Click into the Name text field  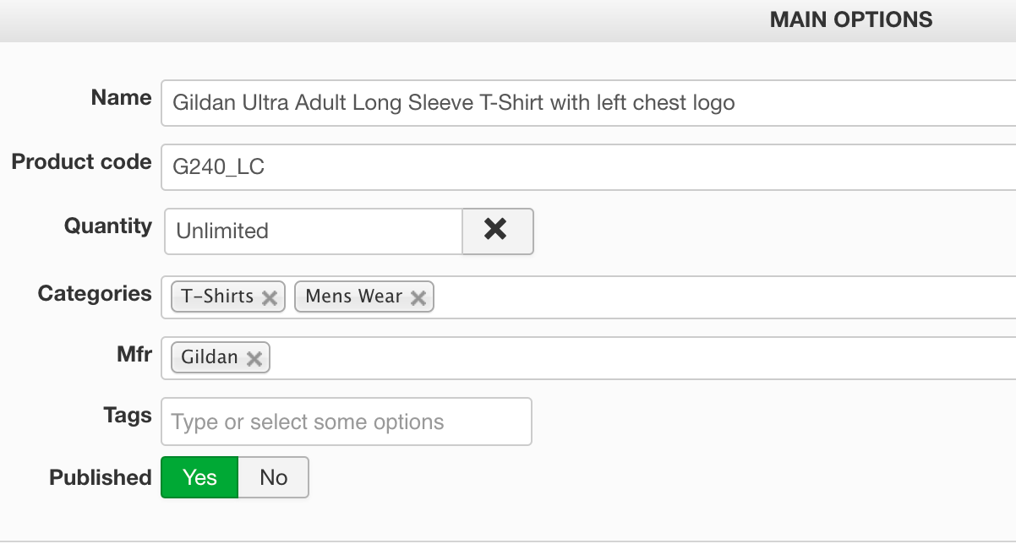click(583, 103)
